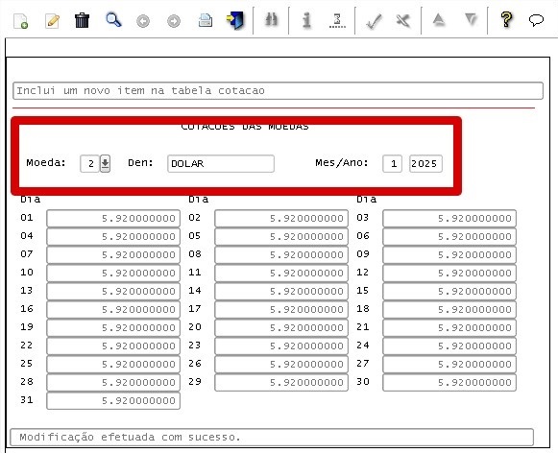The image size is (558, 453).
Task: Click the rate field for day 26
Action: pos(281,364)
